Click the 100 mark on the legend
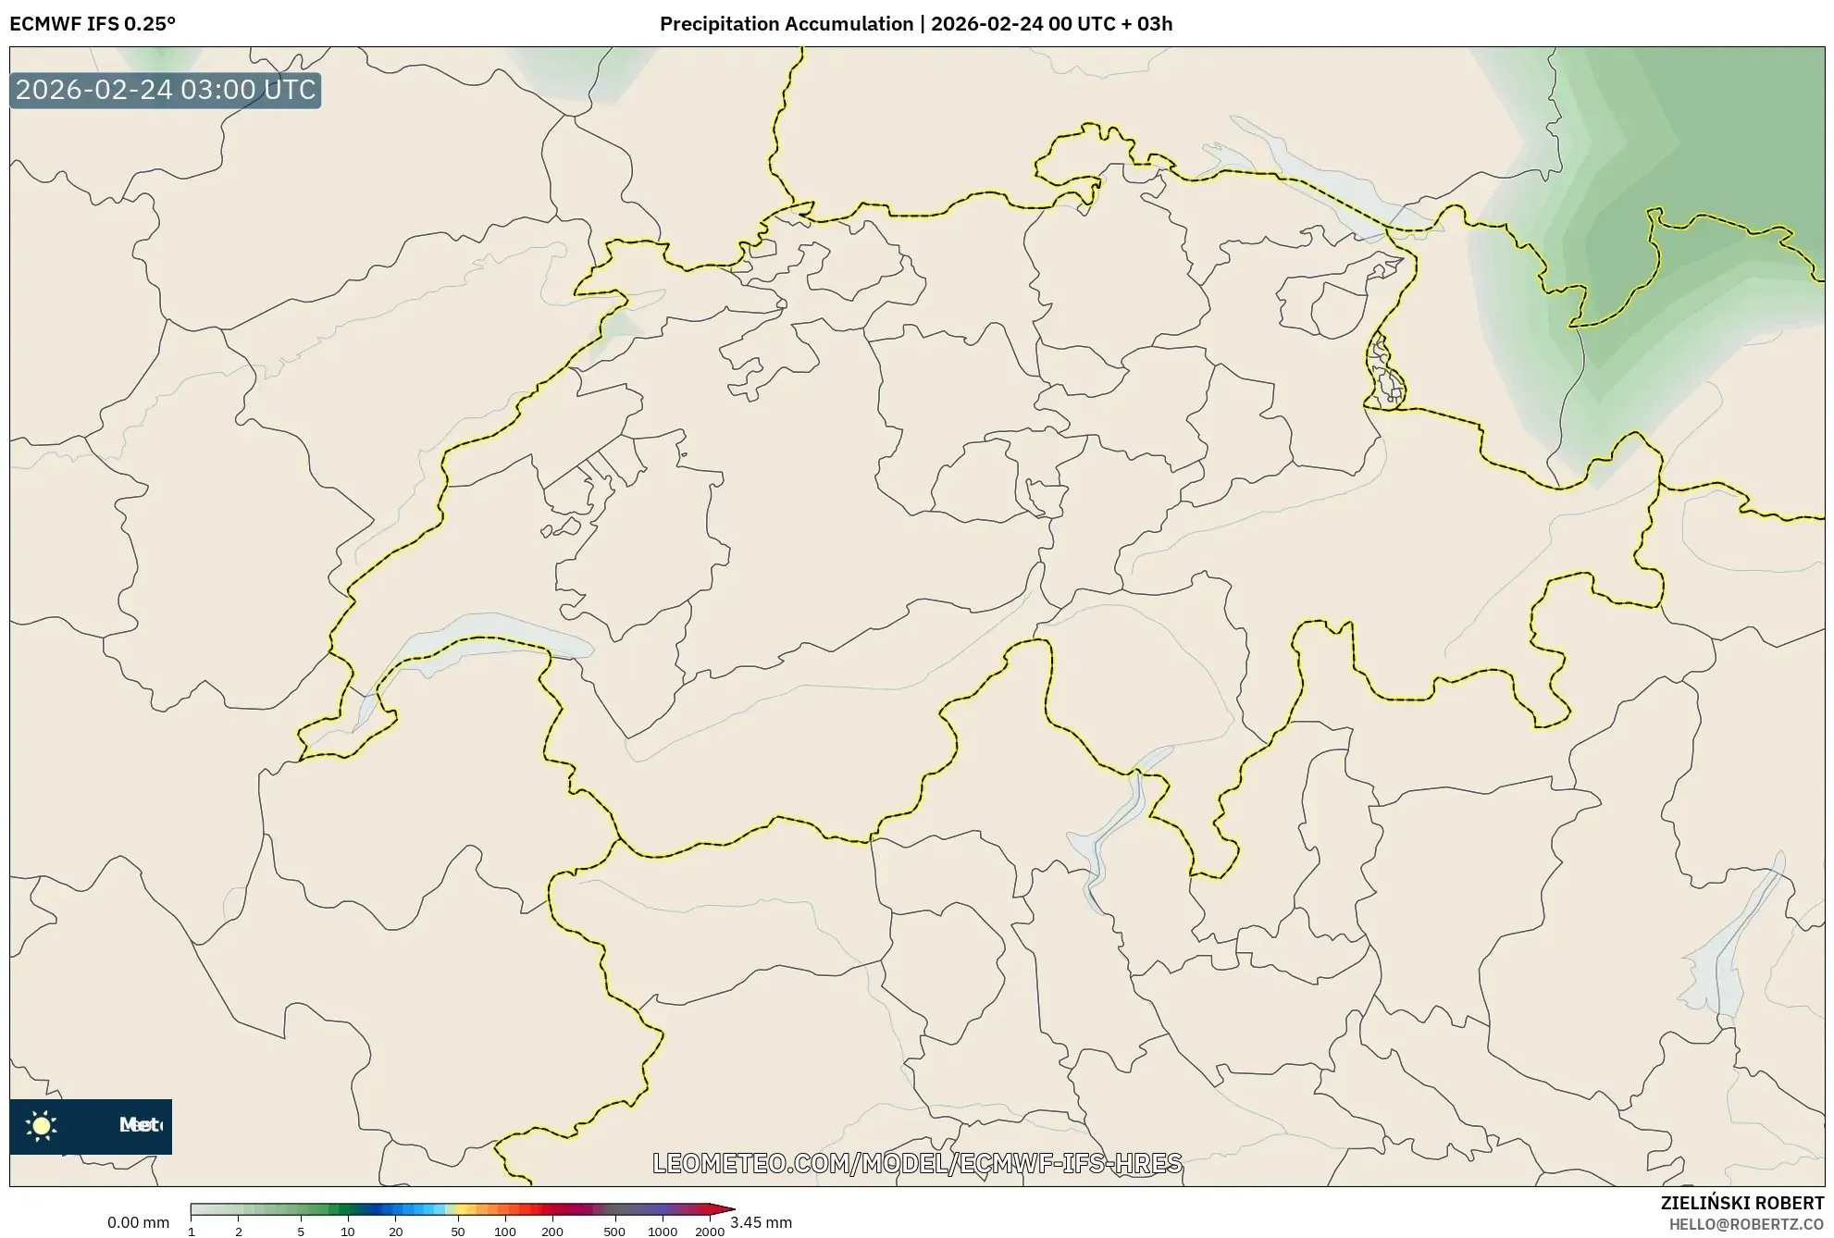 [x=503, y=1232]
